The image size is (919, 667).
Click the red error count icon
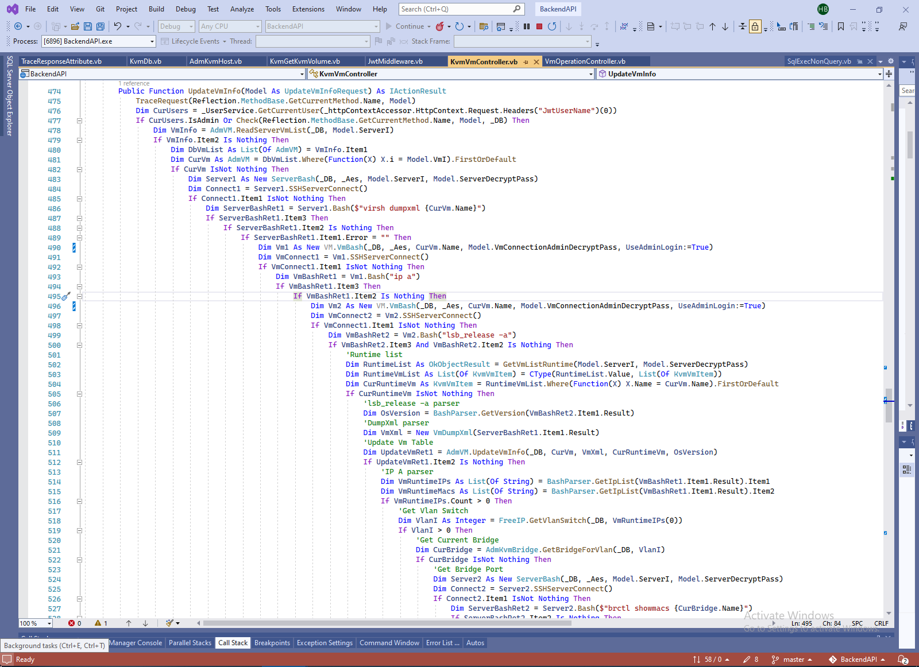(x=71, y=623)
